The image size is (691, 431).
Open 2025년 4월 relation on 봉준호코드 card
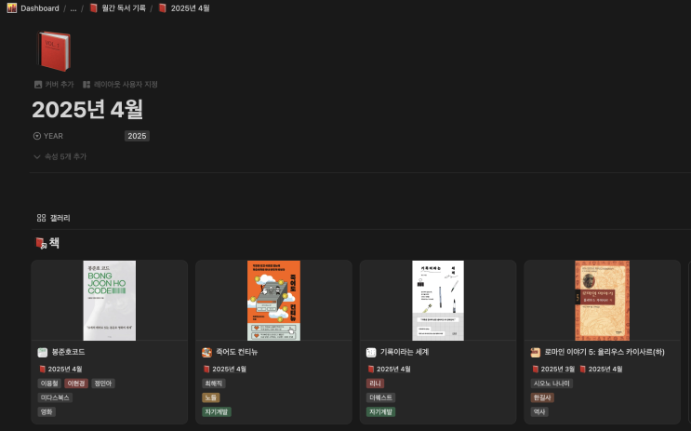point(60,369)
